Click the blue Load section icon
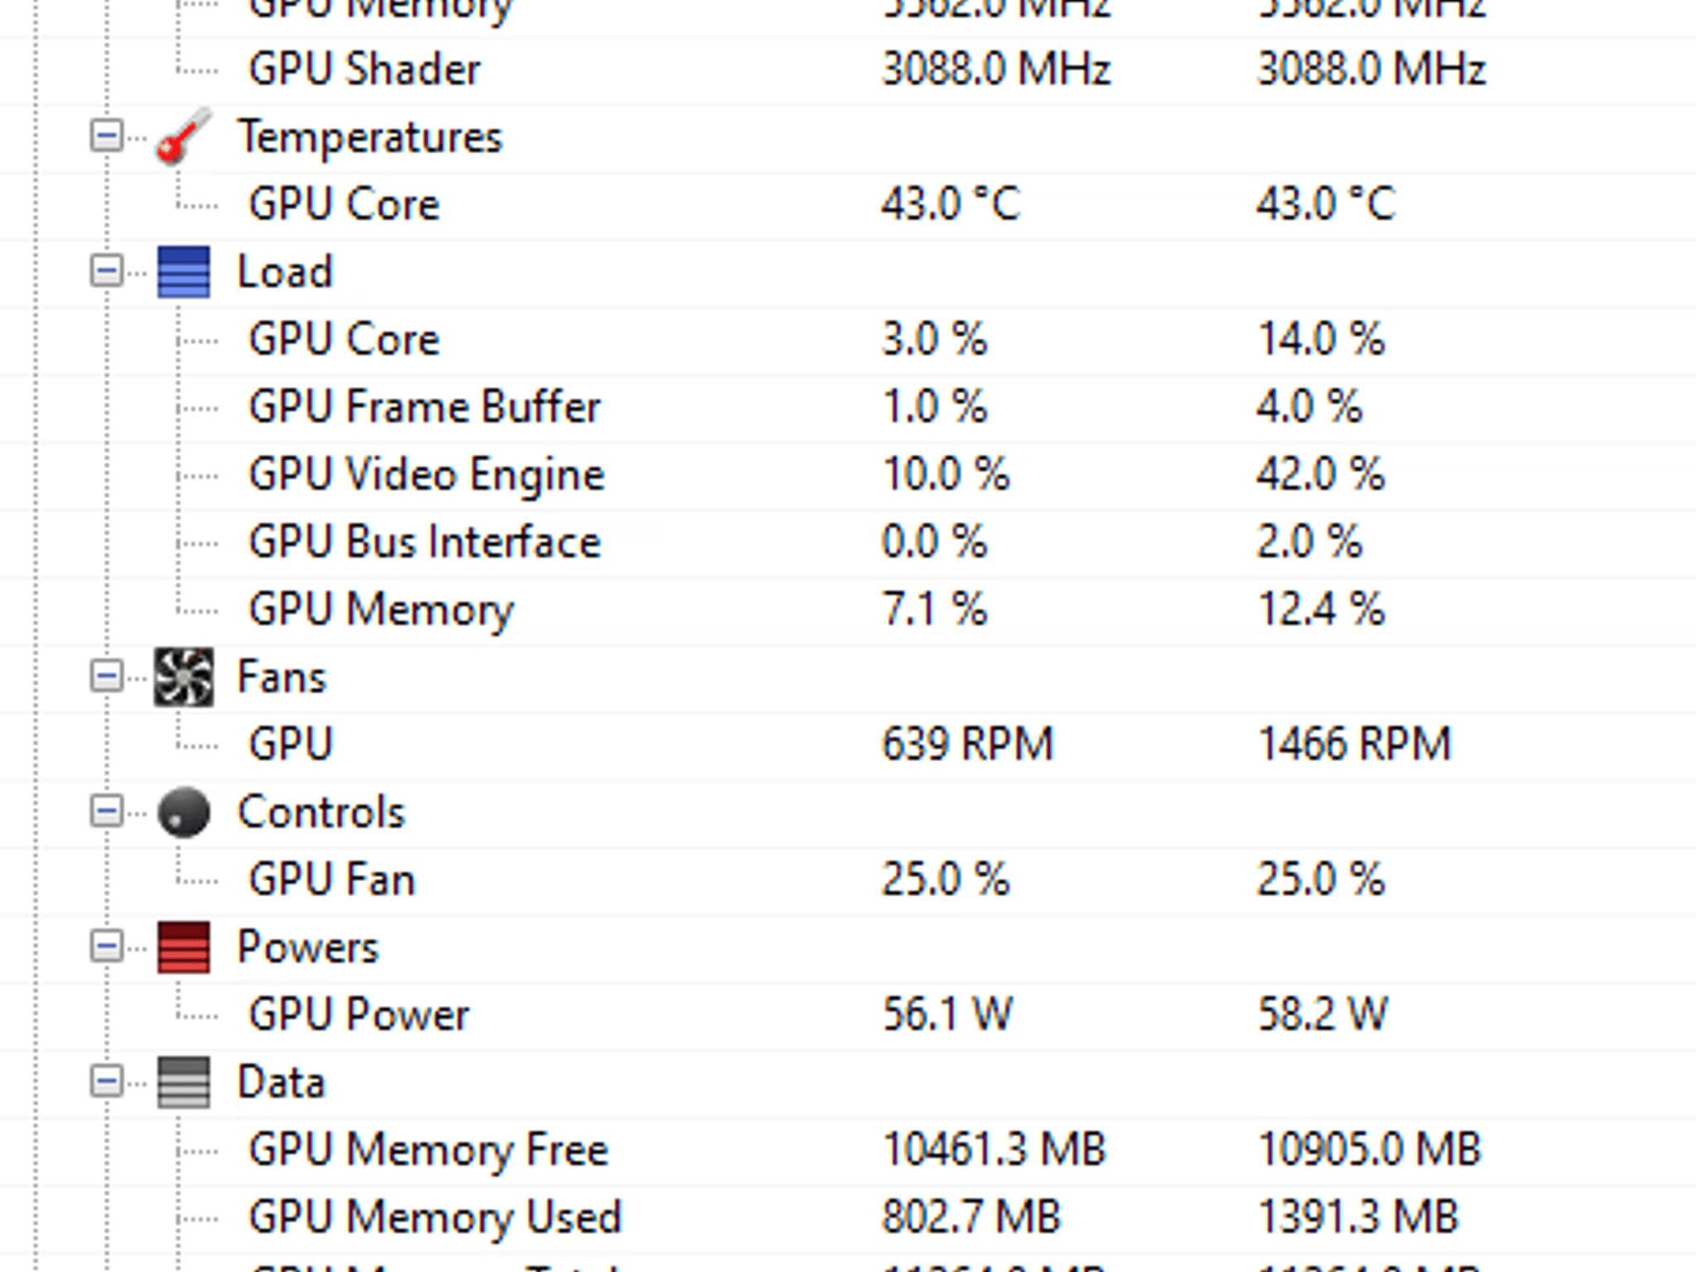The image size is (1696, 1272). click(x=184, y=272)
